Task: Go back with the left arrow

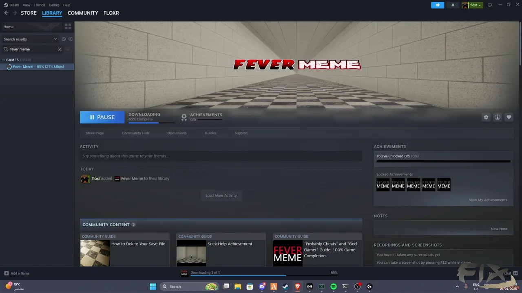Action: [x=6, y=13]
